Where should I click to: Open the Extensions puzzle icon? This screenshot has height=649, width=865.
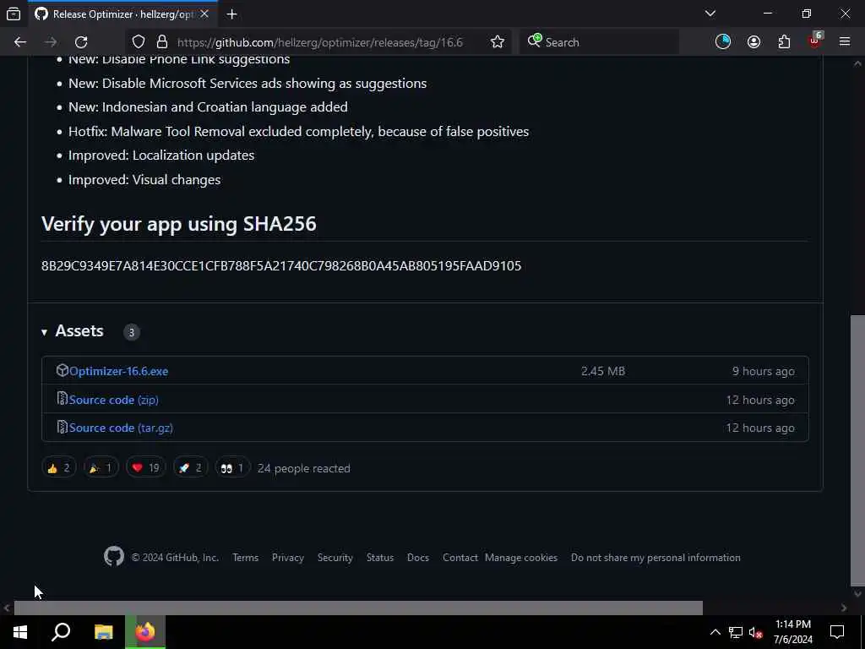coord(784,42)
